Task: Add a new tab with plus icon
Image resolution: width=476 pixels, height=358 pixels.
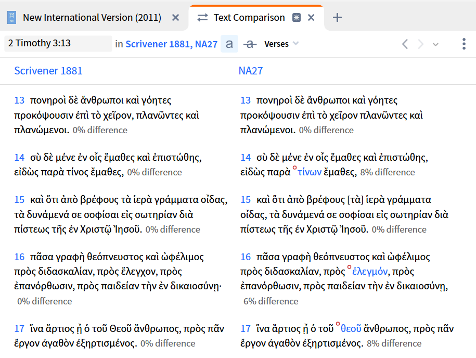Action: point(337,18)
